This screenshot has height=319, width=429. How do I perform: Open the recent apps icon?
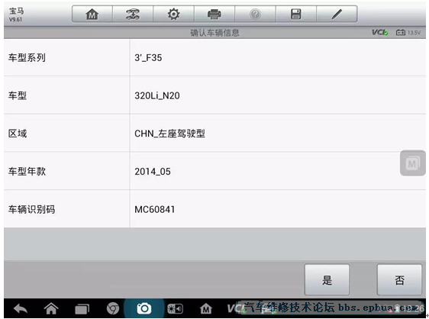[x=82, y=309]
